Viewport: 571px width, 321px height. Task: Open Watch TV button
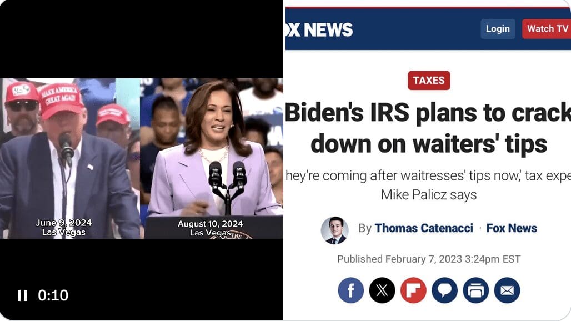pyautogui.click(x=547, y=29)
